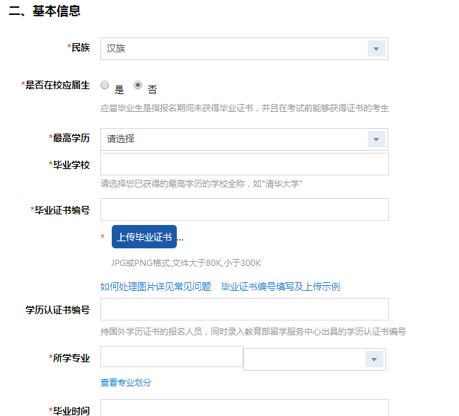Click the 所学专业 dropdown arrow icon
The image size is (459, 416).
pos(374,359)
